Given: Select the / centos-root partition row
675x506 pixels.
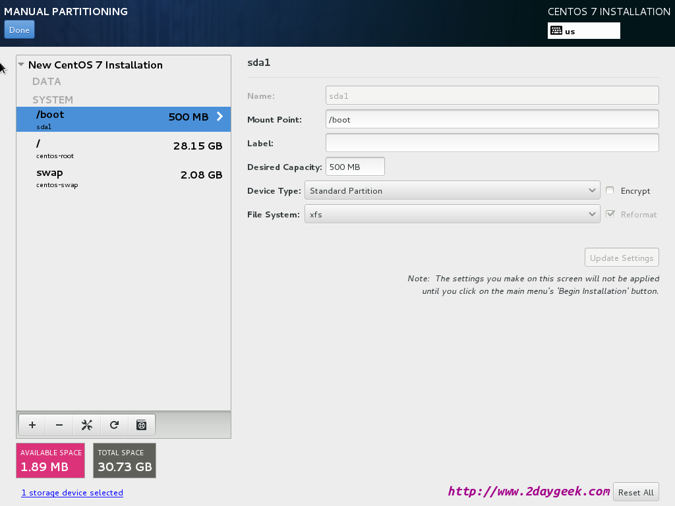Looking at the screenshot, I should coord(123,148).
